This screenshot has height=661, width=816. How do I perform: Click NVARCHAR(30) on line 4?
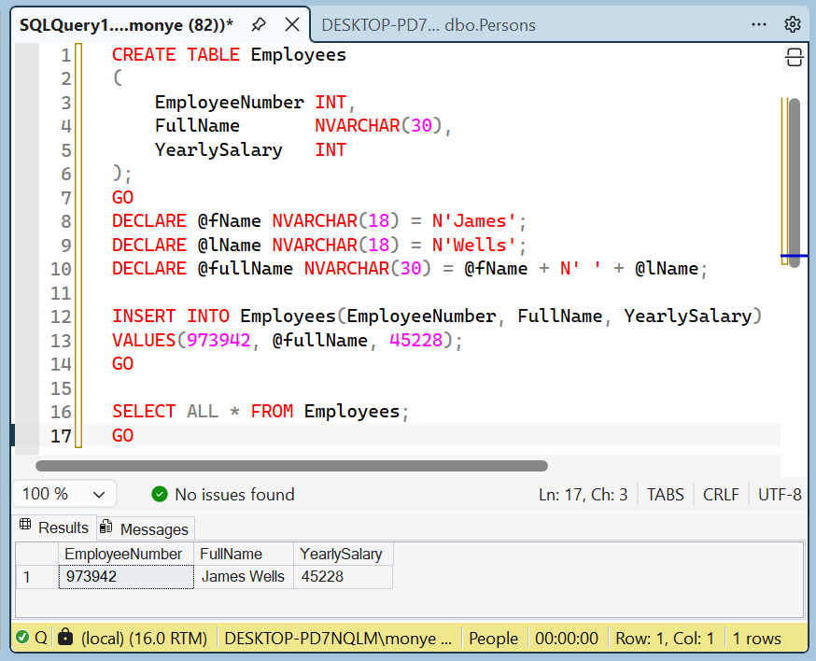pos(378,125)
